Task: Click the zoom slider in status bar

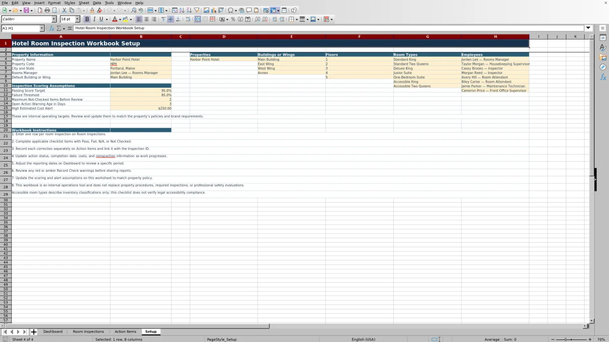Action: (x=571, y=339)
